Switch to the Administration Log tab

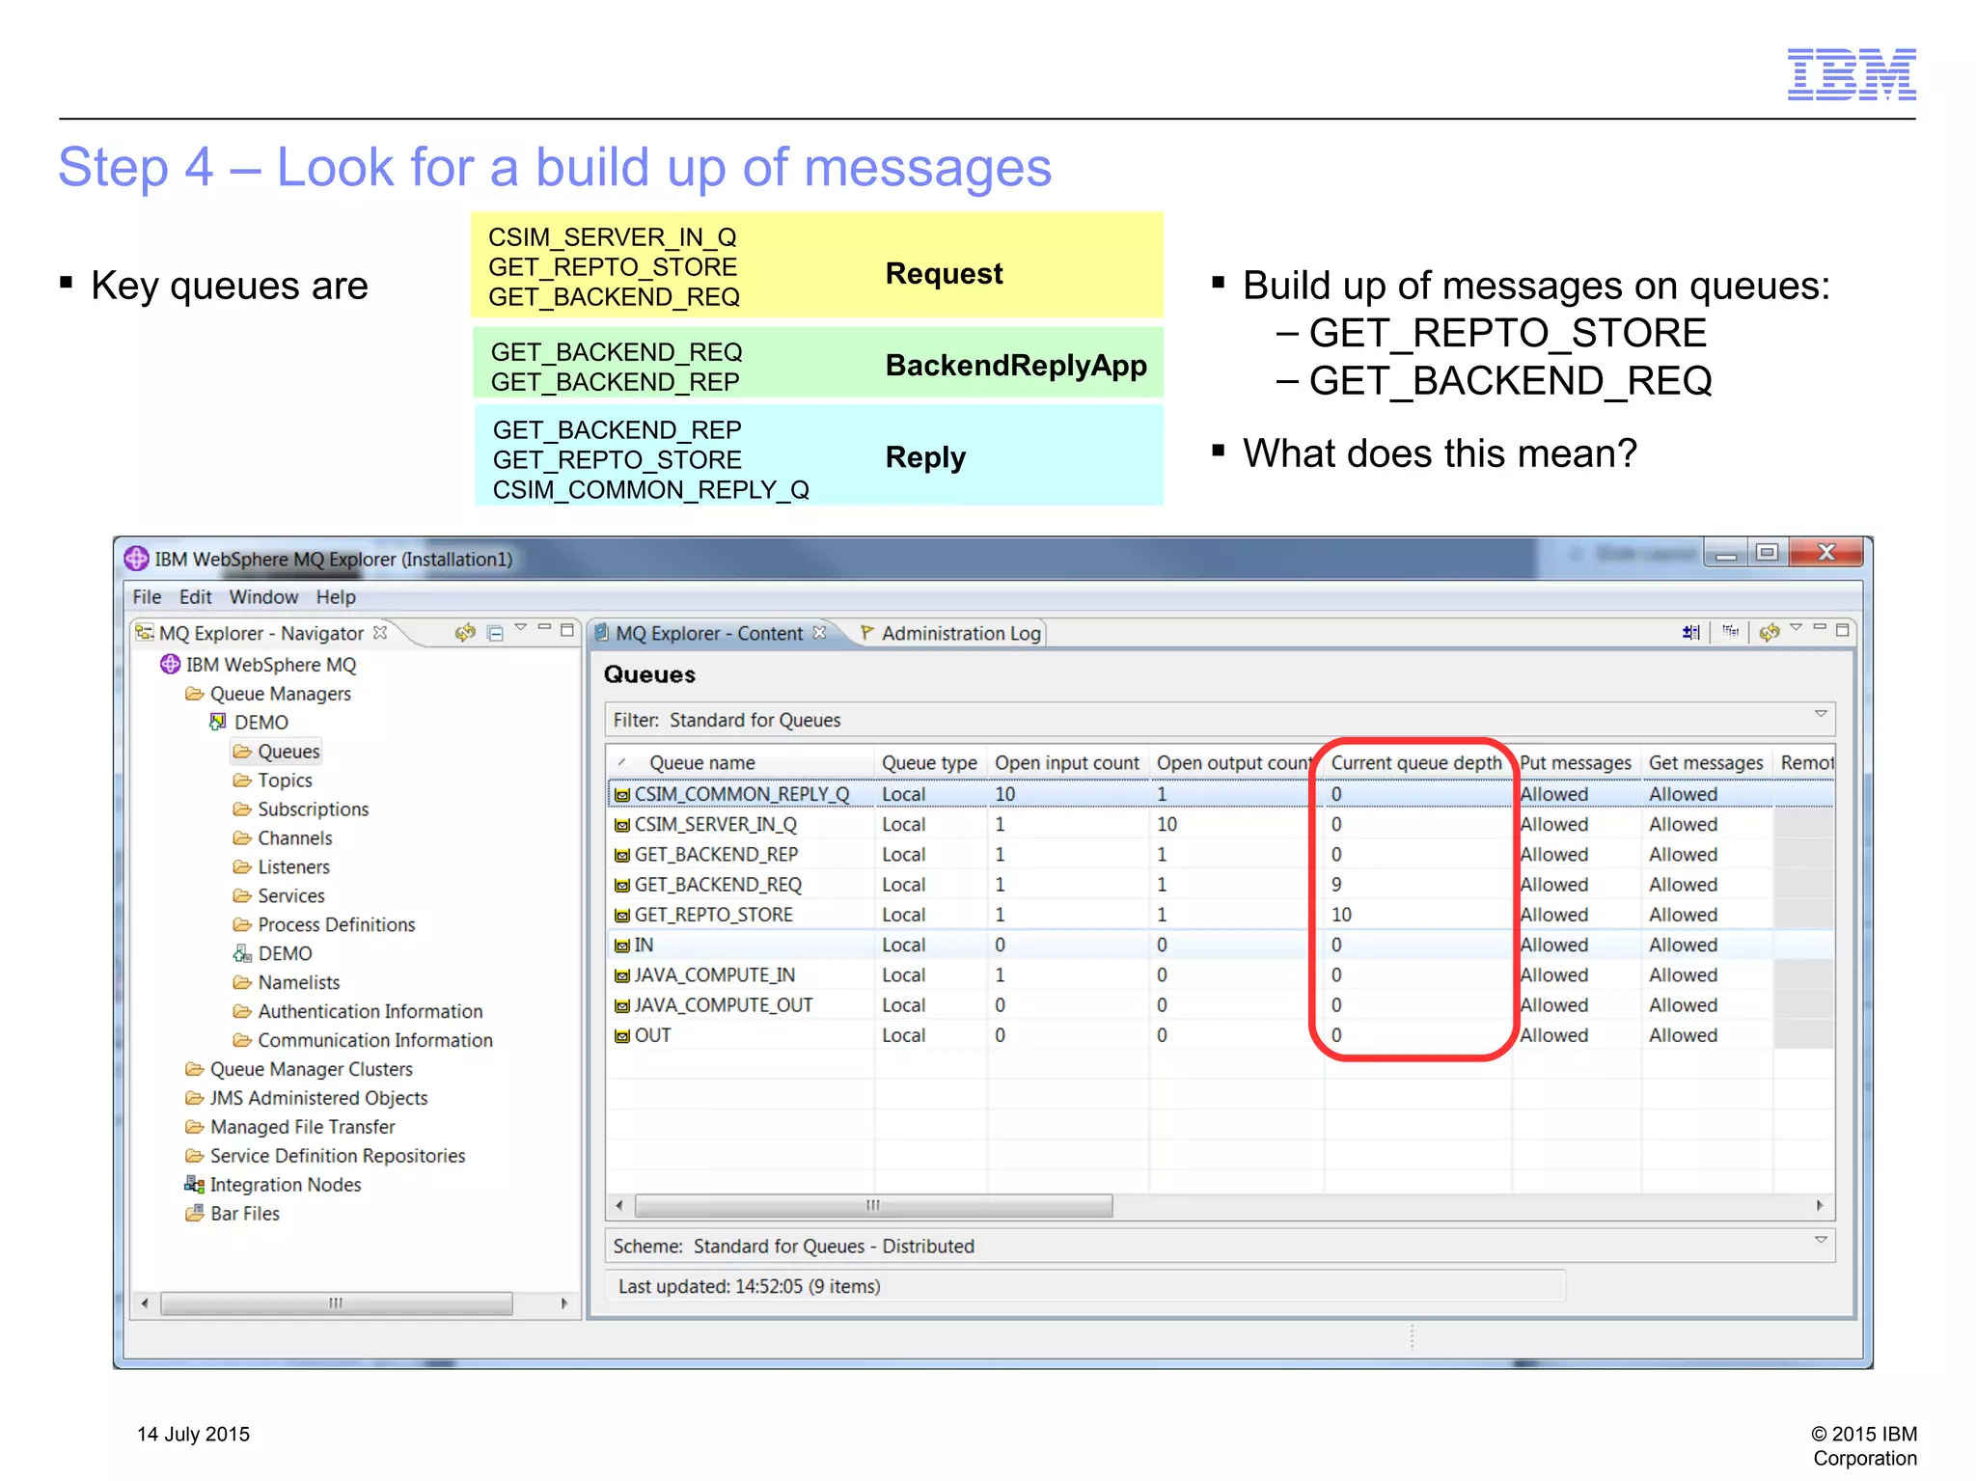pos(950,633)
